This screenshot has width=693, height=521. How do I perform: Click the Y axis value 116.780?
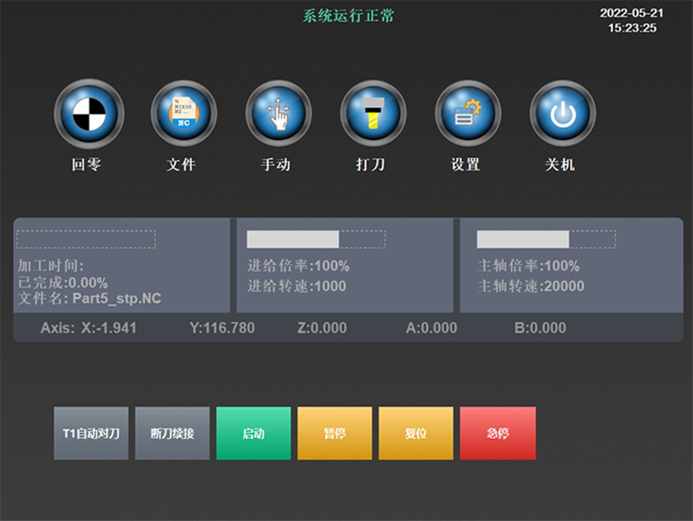pos(222,328)
